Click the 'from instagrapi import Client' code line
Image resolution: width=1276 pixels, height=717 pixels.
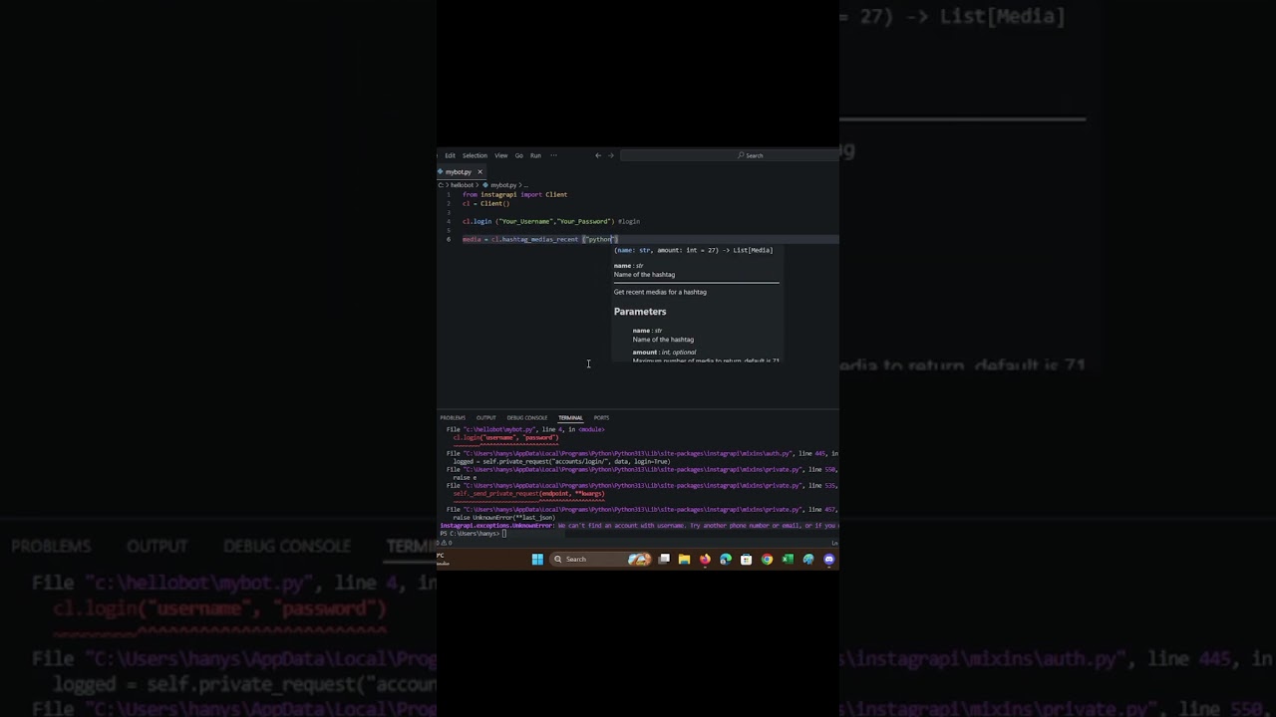pyautogui.click(x=514, y=194)
